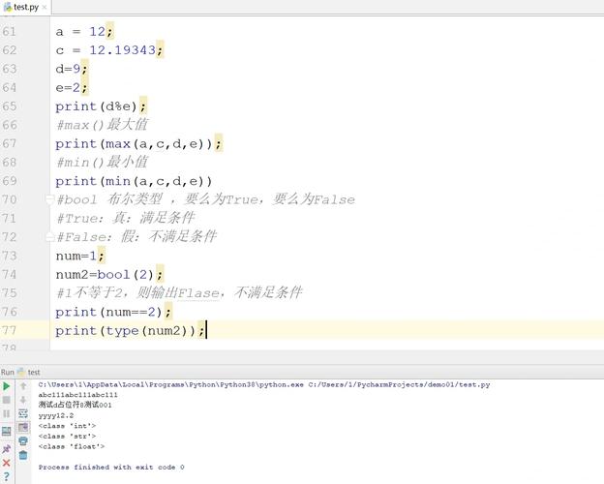This screenshot has width=604, height=484.
Task: Click console output "<class 'int'>"
Action: click(x=67, y=426)
